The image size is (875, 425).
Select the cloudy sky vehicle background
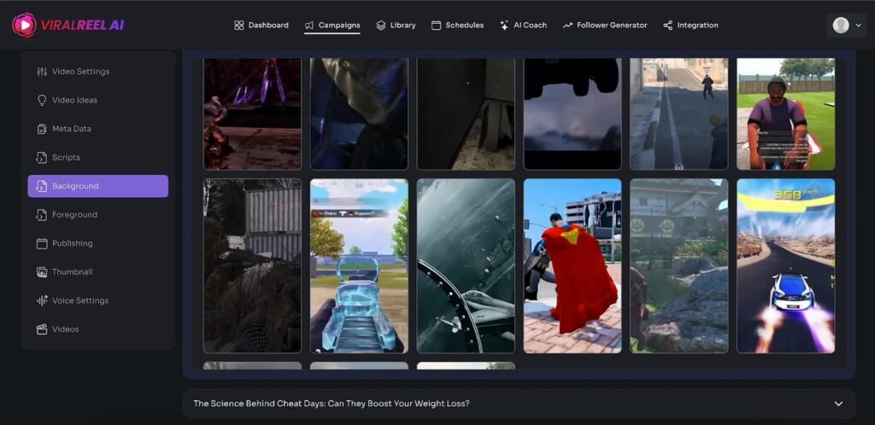click(x=573, y=114)
